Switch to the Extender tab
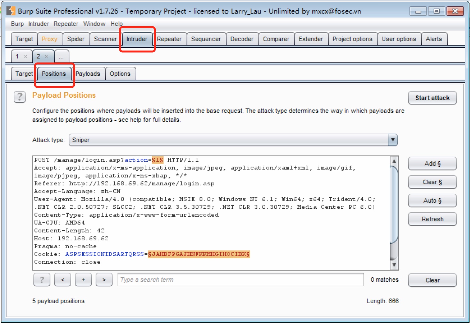470x323 pixels. 311,39
